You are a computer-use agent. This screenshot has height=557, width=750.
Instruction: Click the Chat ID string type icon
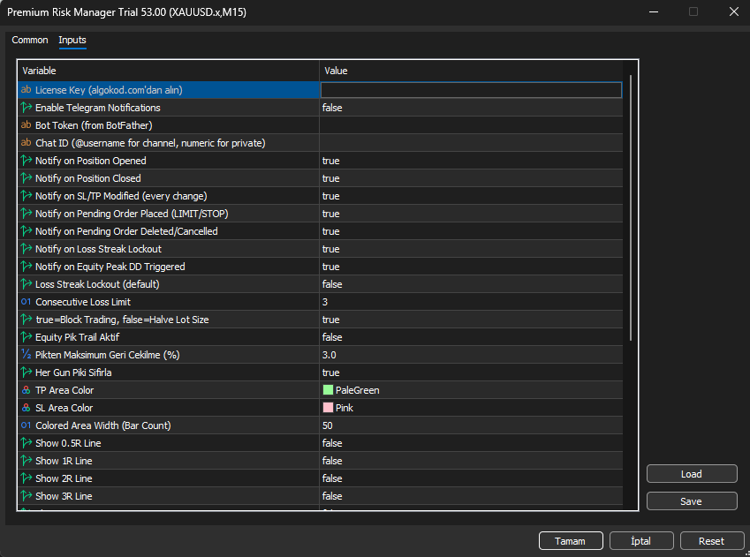click(x=27, y=143)
